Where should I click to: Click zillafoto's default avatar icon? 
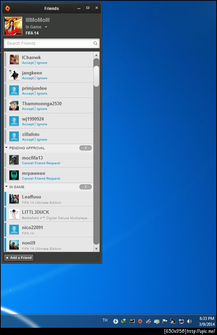[x=14, y=136]
